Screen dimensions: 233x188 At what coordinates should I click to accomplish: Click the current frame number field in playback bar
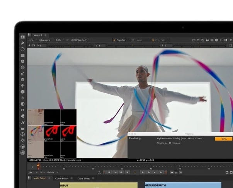tap(135, 173)
